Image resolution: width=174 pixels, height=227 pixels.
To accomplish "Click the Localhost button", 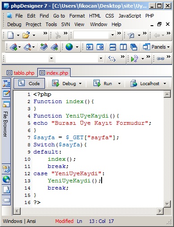I will pos(145,84).
